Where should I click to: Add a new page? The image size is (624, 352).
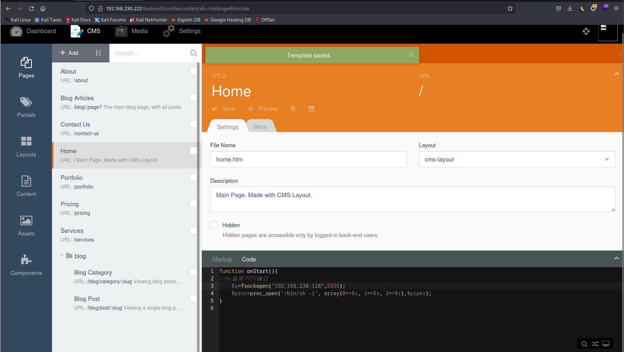(69, 53)
